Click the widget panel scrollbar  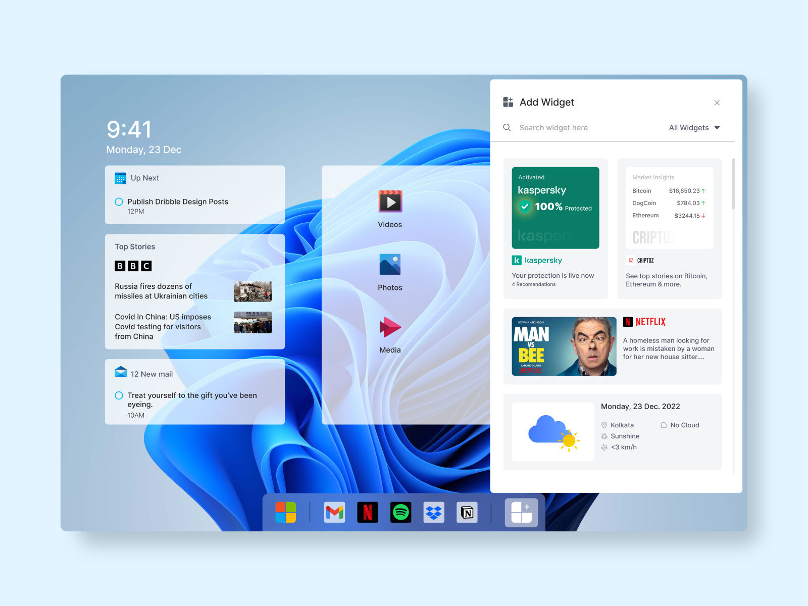(733, 182)
